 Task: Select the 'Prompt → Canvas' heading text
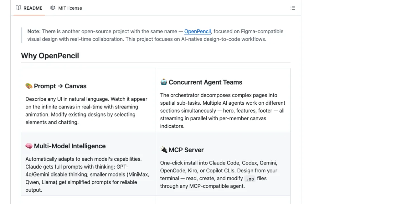[x=60, y=86]
